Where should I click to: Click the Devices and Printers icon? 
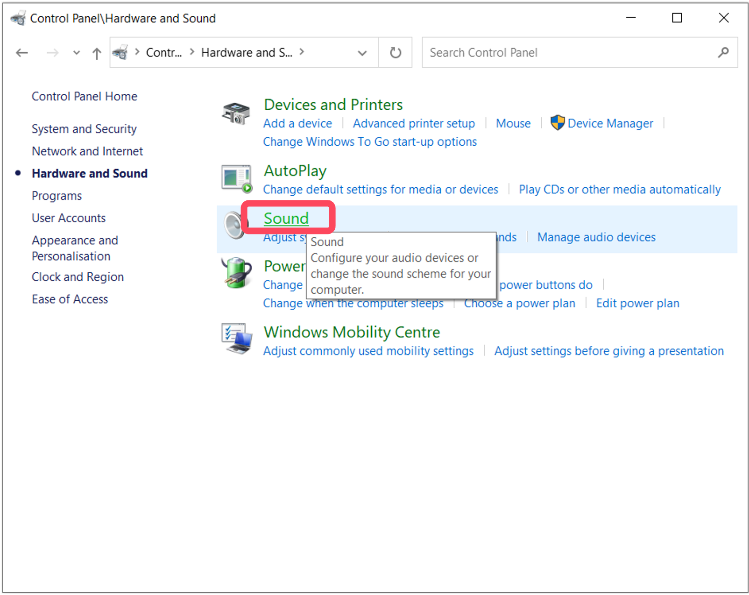coord(236,113)
